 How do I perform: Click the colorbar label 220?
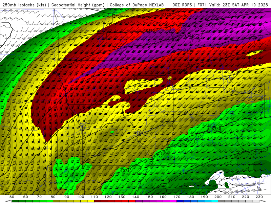(x=245, y=197)
